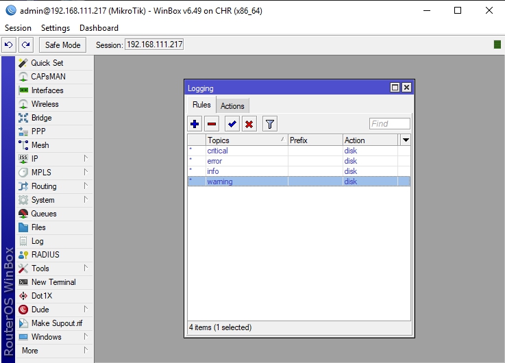This screenshot has width=505, height=363.
Task: Click disk action in critical row
Action: (x=350, y=151)
